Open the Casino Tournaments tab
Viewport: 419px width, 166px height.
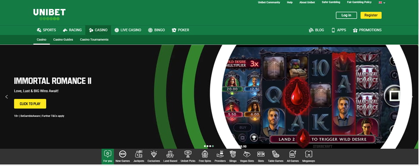(94, 40)
